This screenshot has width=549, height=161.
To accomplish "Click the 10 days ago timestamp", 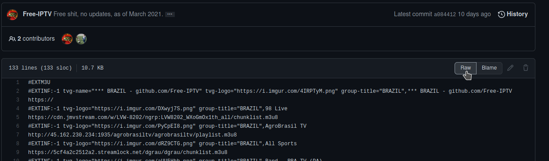I will [x=474, y=14].
